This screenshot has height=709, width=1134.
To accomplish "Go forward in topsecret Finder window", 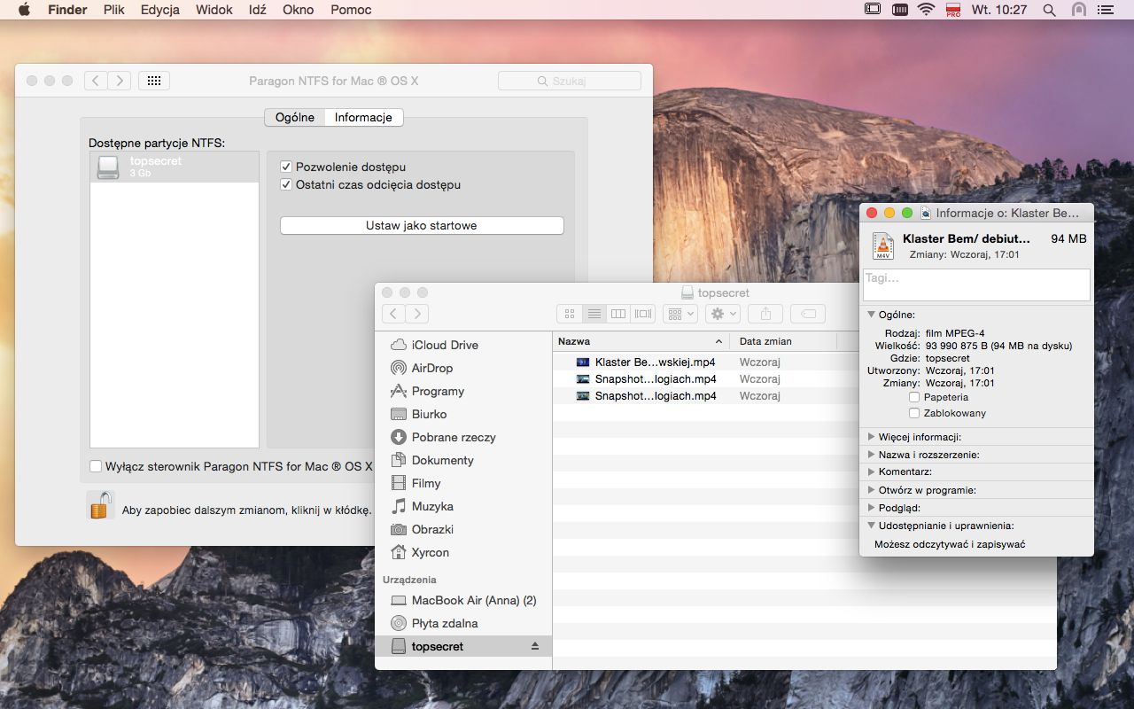I will [417, 314].
